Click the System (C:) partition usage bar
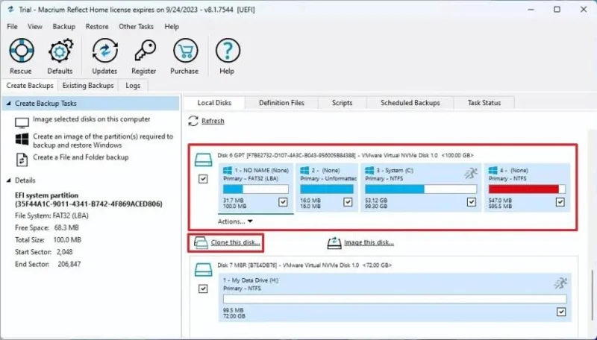Image resolution: width=597 pixels, height=340 pixels. click(421, 189)
